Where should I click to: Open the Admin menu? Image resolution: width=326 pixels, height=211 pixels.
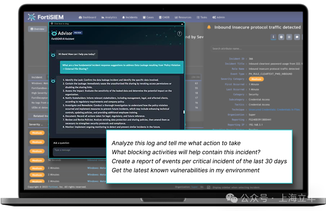pos(219,17)
